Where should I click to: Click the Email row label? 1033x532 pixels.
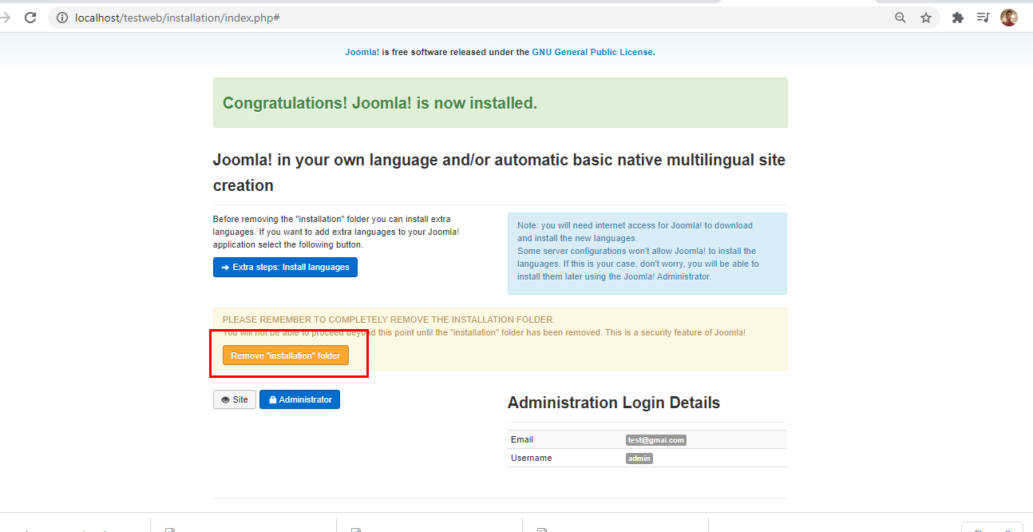(522, 440)
